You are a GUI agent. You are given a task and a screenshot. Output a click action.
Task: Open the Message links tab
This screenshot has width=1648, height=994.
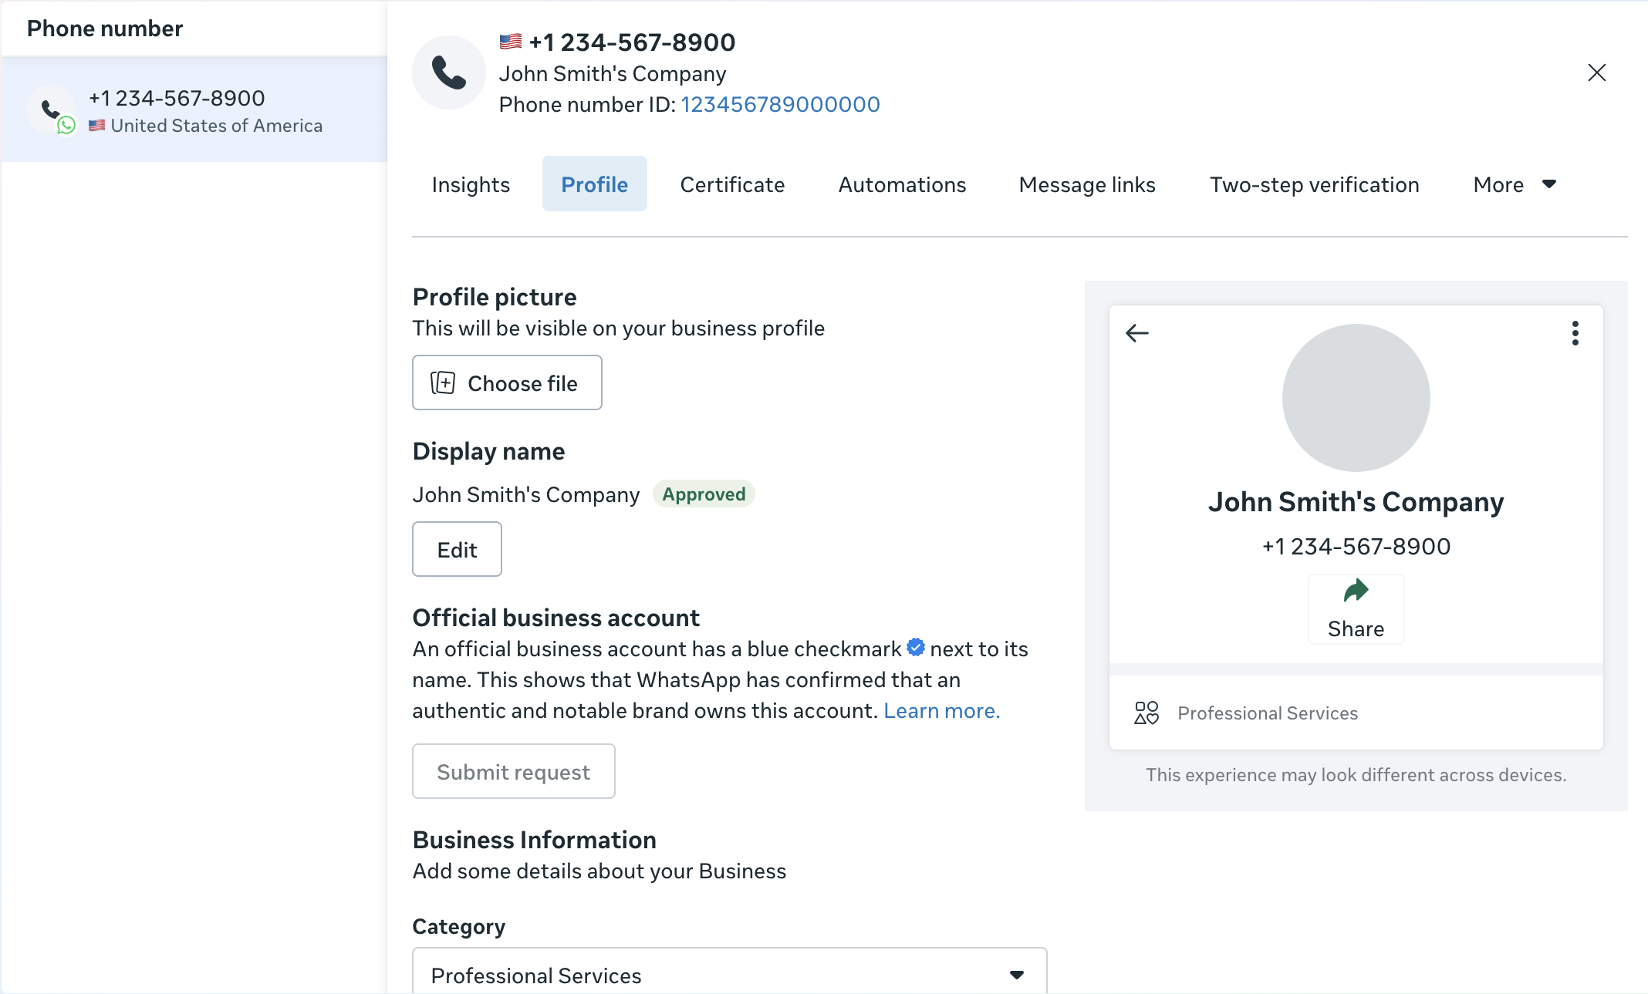1086,184
